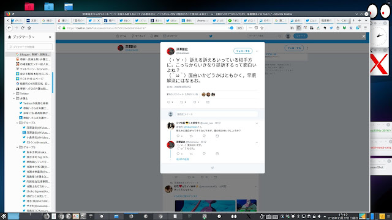Click the Twitter URL in address bar
392x220 pixels.
click(106, 28)
